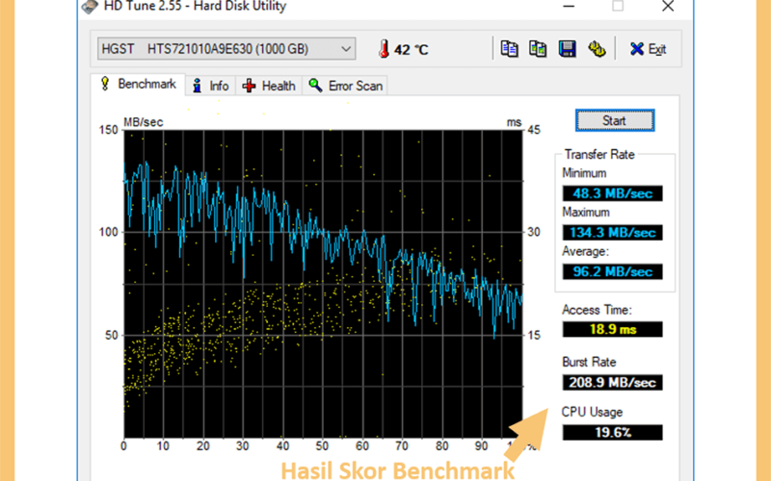Minimize the HD Tune window
The width and height of the screenshot is (771, 481).
569,7
